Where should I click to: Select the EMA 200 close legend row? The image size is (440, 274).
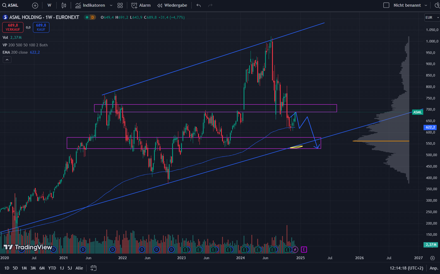21,52
